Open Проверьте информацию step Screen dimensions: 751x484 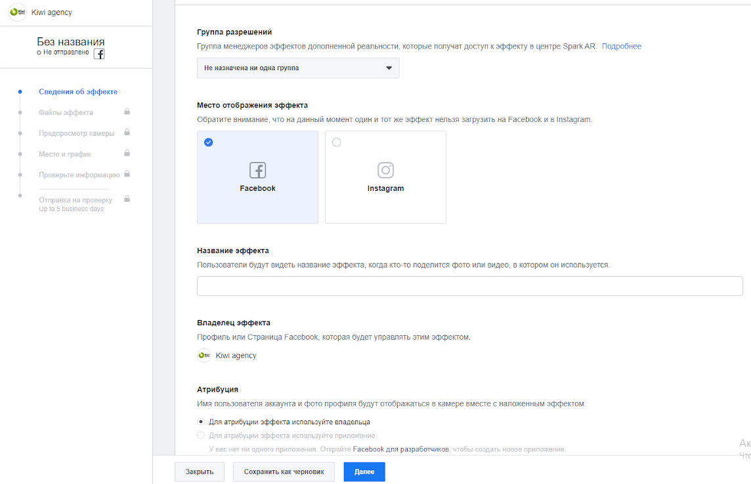pos(79,175)
